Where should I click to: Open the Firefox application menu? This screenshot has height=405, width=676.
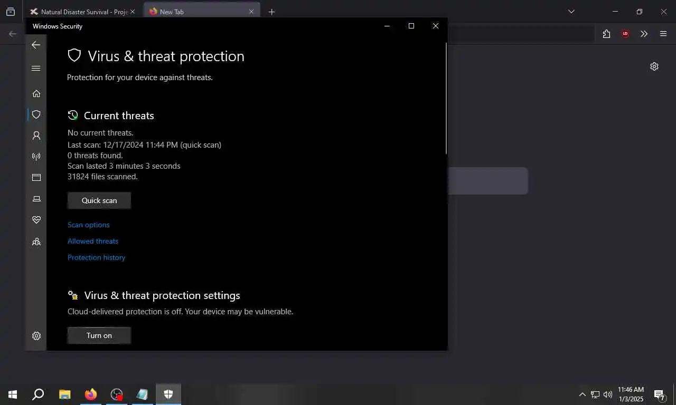[663, 34]
